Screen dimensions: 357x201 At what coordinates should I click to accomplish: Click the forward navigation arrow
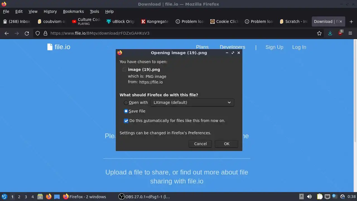[17, 33]
